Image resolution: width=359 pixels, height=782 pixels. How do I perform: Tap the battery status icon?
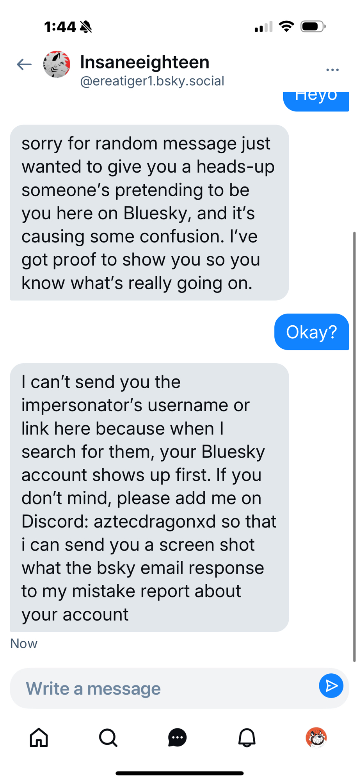click(313, 27)
